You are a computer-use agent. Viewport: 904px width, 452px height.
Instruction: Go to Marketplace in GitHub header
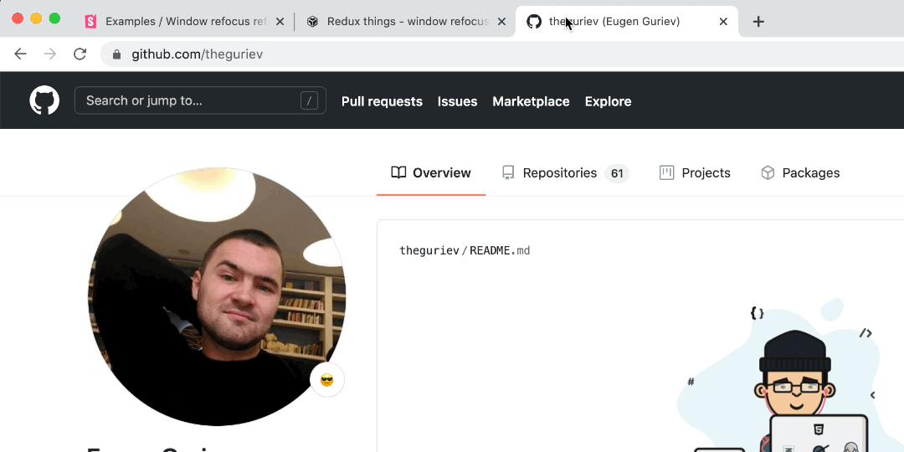[x=531, y=101]
